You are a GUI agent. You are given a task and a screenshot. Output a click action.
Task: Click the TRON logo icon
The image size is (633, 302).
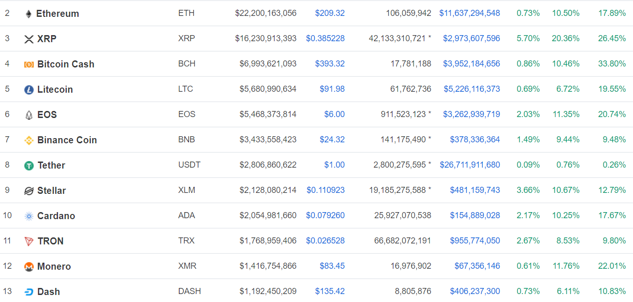29,241
